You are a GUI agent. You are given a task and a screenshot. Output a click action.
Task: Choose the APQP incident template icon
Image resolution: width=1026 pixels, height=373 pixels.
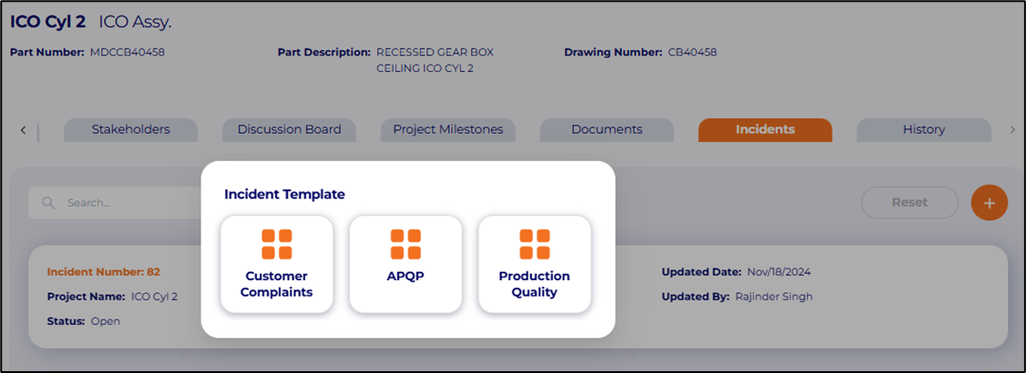coord(405,245)
